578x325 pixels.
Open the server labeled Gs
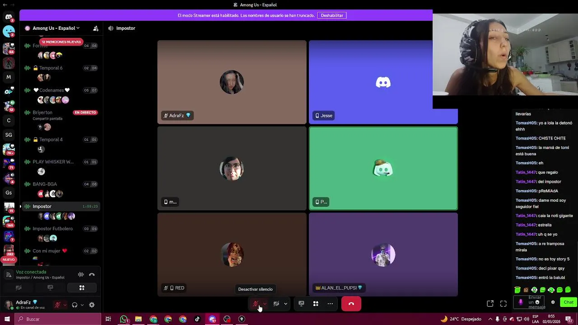9,193
